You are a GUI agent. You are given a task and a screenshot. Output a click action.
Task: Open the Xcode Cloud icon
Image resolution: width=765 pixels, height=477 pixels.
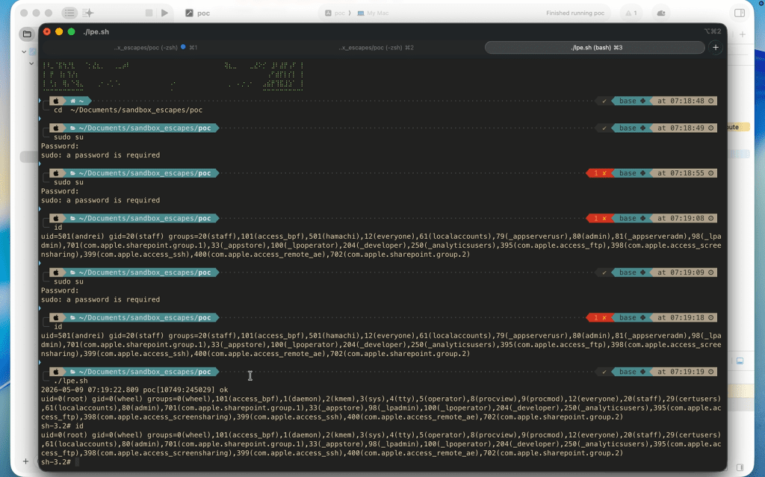tap(661, 13)
